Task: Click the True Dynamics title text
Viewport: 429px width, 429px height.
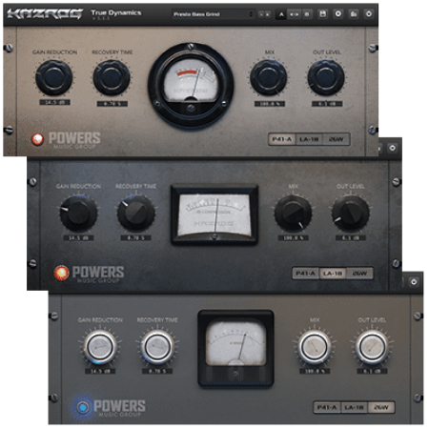Action: pos(116,12)
